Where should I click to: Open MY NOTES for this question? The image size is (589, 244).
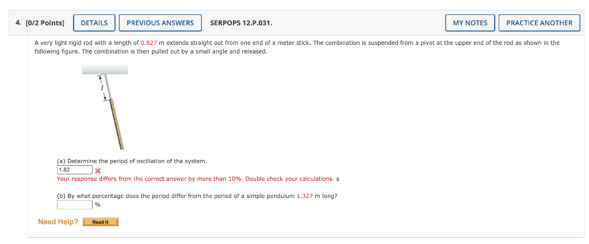tap(470, 23)
